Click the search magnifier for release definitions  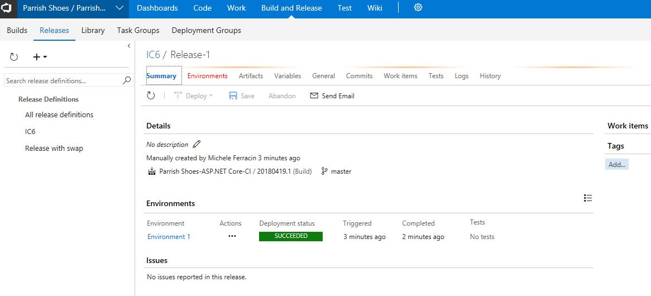coord(127,80)
